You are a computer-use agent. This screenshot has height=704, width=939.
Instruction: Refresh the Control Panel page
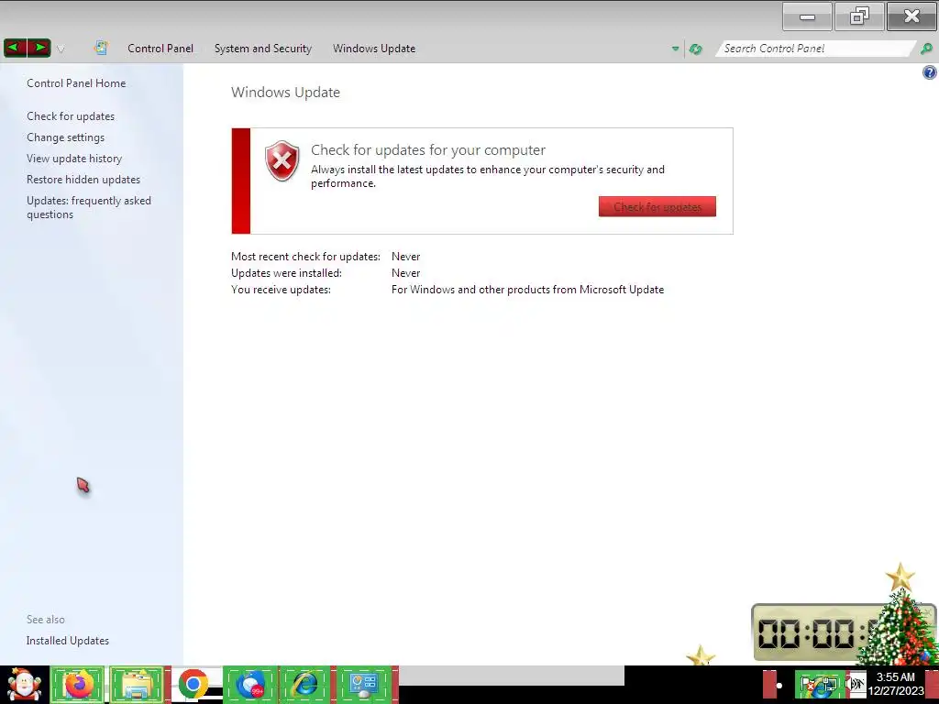click(x=695, y=49)
